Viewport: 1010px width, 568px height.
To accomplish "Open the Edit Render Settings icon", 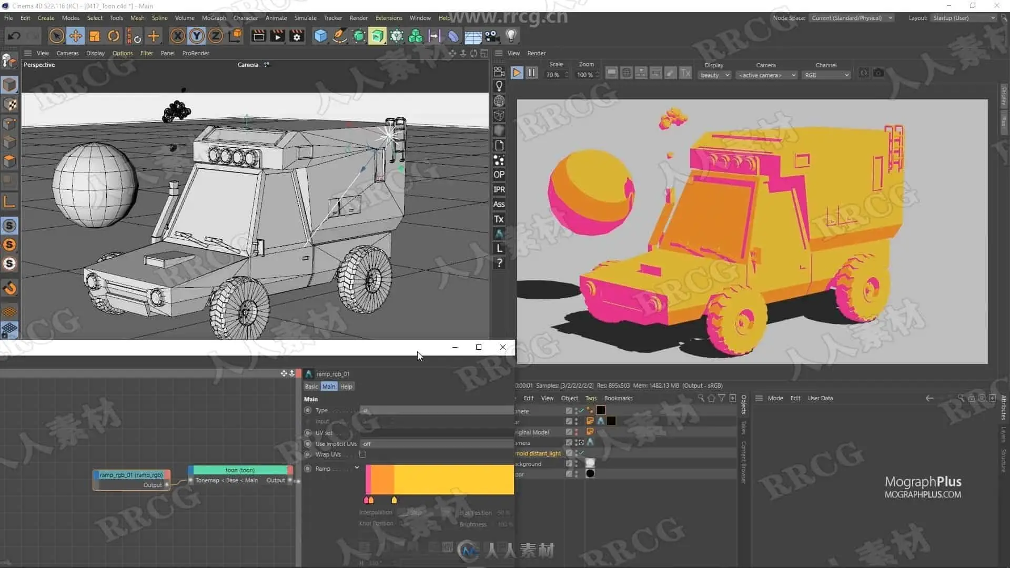I will 297,36.
